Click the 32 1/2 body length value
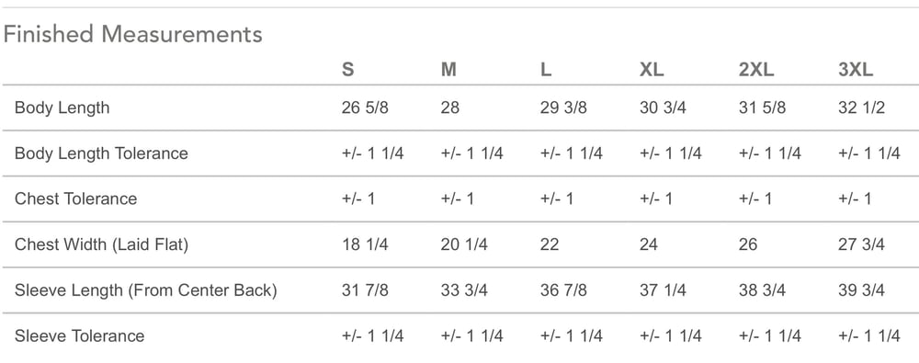 click(x=861, y=108)
